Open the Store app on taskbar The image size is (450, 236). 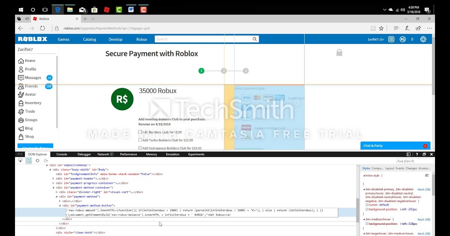pyautogui.click(x=94, y=10)
